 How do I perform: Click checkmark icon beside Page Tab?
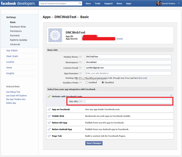49,136
